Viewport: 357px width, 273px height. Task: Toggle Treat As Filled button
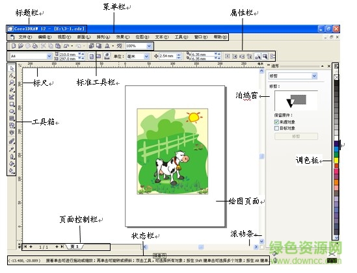pos(265,56)
